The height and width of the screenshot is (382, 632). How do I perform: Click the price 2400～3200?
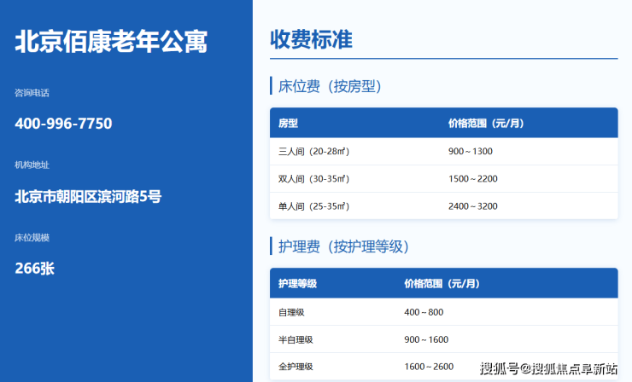473,206
